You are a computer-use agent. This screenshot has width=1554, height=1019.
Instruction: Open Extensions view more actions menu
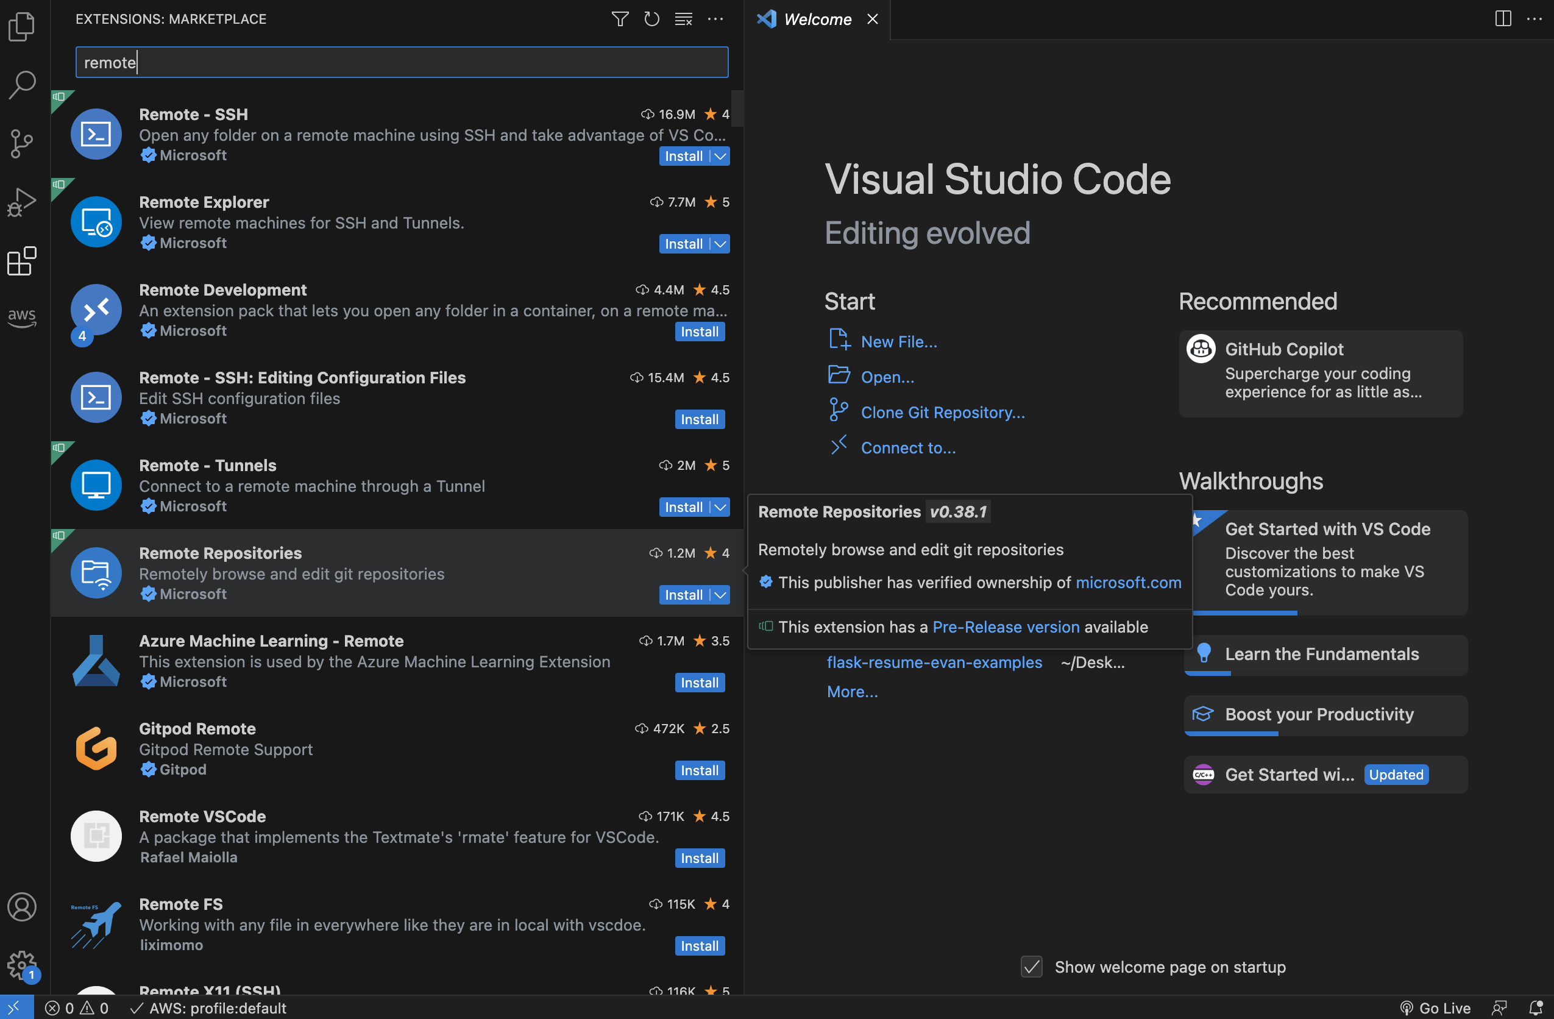point(715,19)
